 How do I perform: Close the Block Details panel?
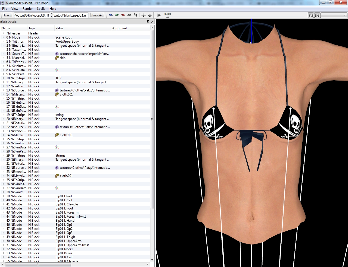pyautogui.click(x=152, y=22)
